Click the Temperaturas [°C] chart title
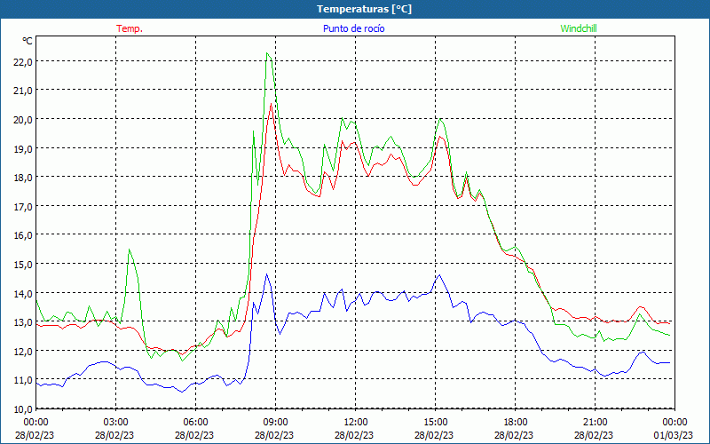Screen dimensions: 710x444 pyautogui.click(x=364, y=9)
